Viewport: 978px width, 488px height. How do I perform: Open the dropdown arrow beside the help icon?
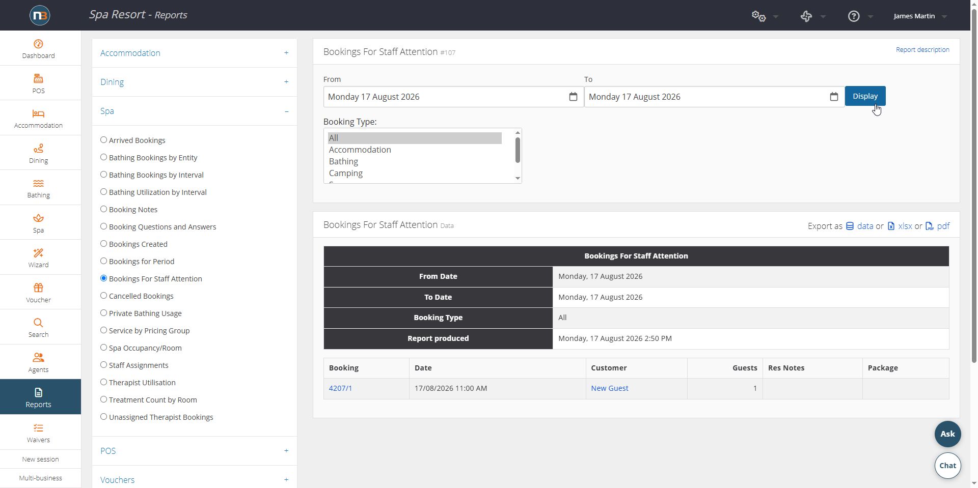tap(871, 17)
